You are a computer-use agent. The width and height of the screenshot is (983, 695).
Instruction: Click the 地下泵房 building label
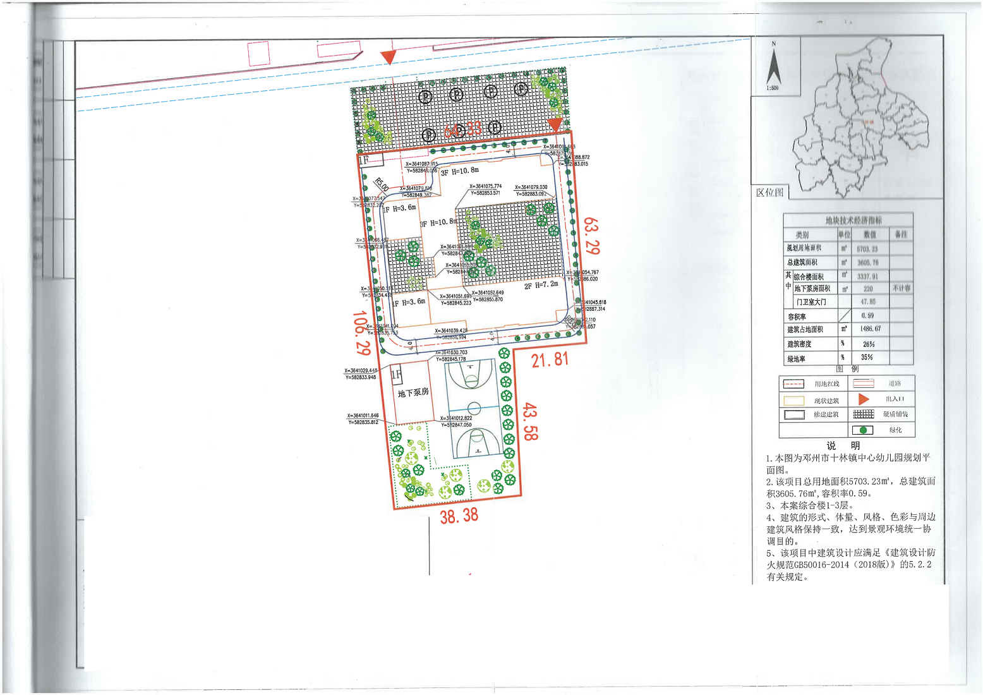pyautogui.click(x=413, y=393)
